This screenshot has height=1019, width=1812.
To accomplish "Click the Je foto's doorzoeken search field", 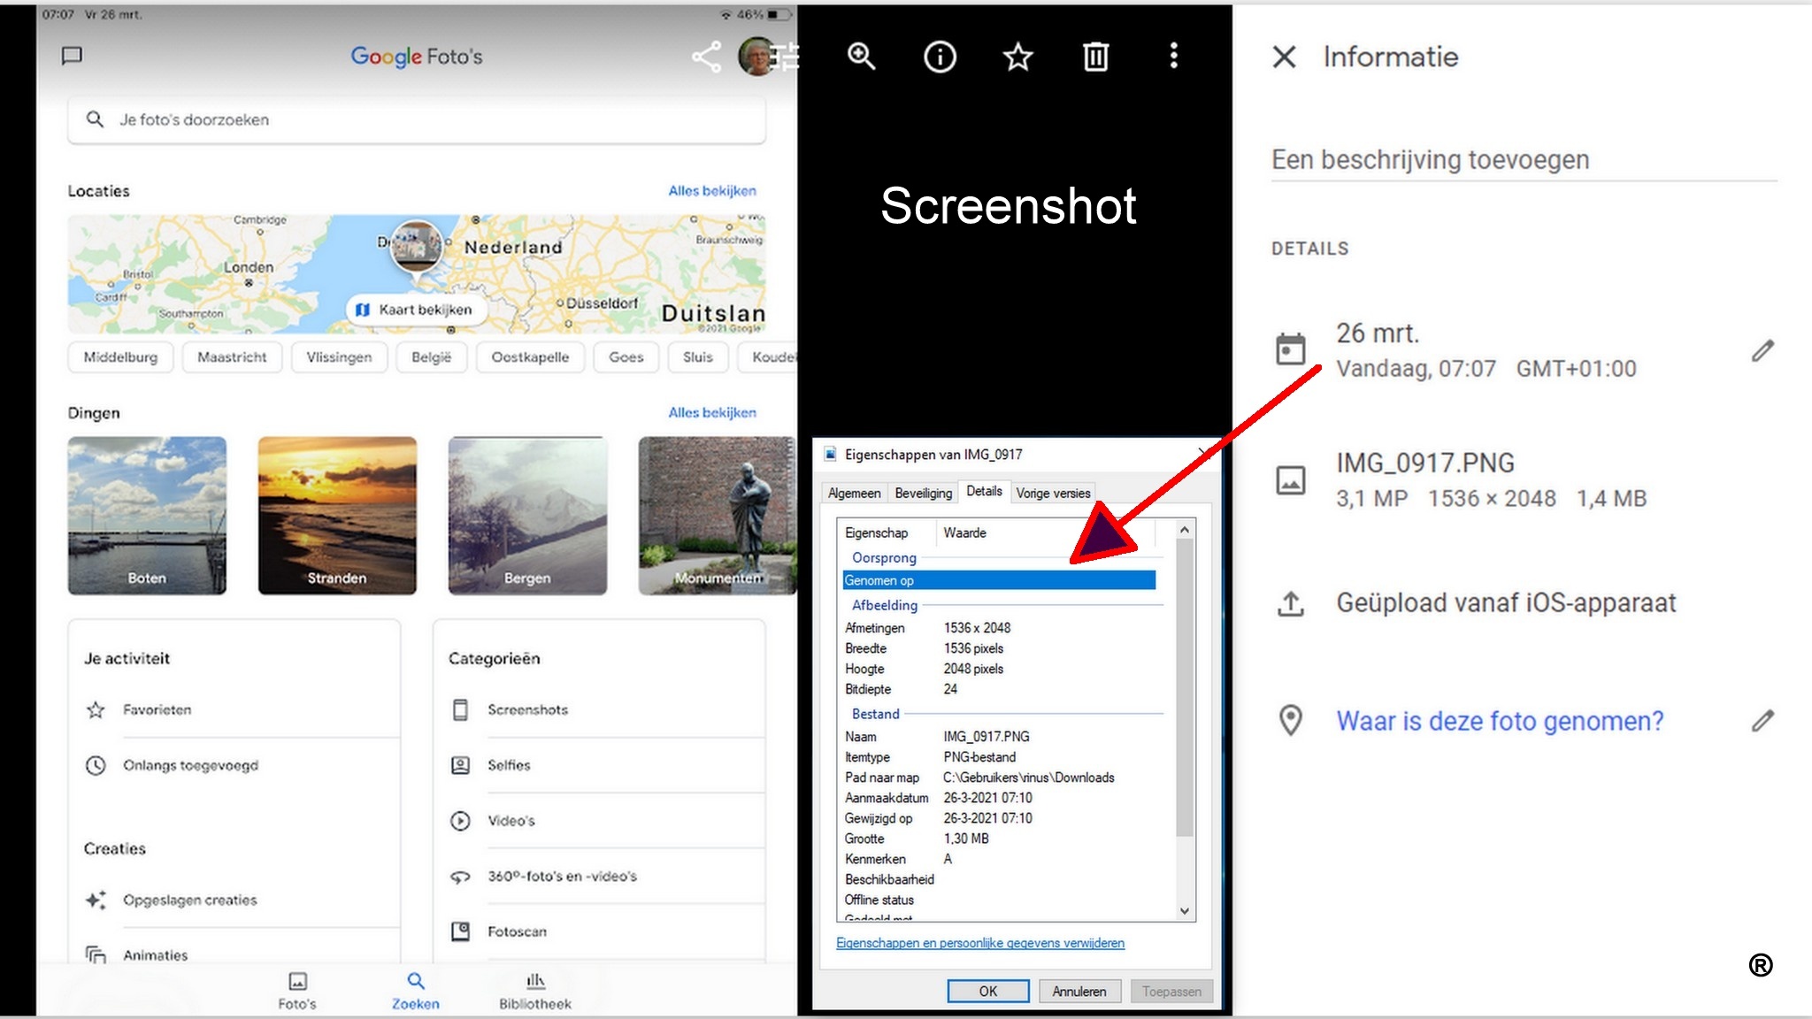I will pyautogui.click(x=416, y=119).
